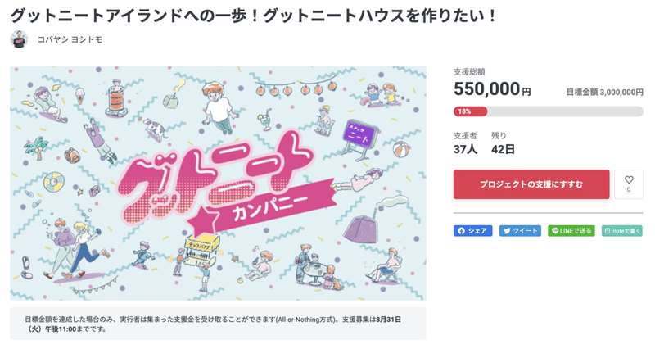Click the 42日 remaining days count
Screen dimensions: 655x349
click(503, 149)
